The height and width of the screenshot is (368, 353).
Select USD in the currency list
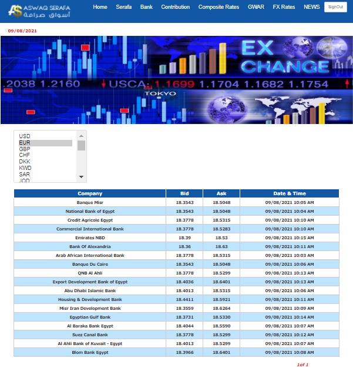pos(45,136)
